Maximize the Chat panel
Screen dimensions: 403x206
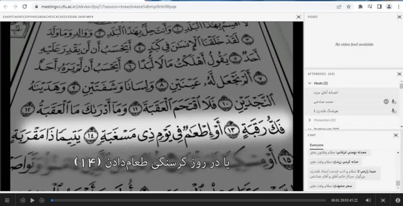tap(396, 135)
